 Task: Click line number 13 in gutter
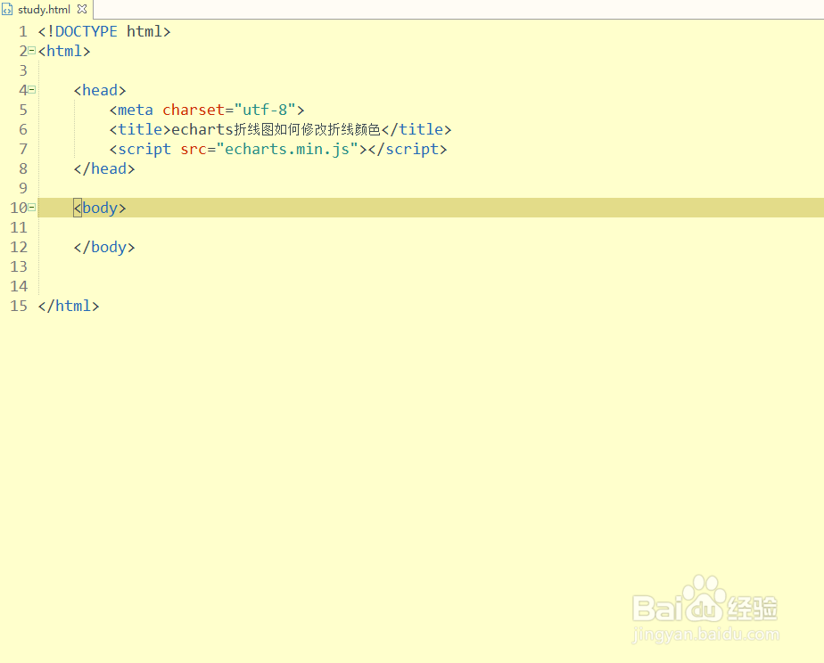[19, 266]
